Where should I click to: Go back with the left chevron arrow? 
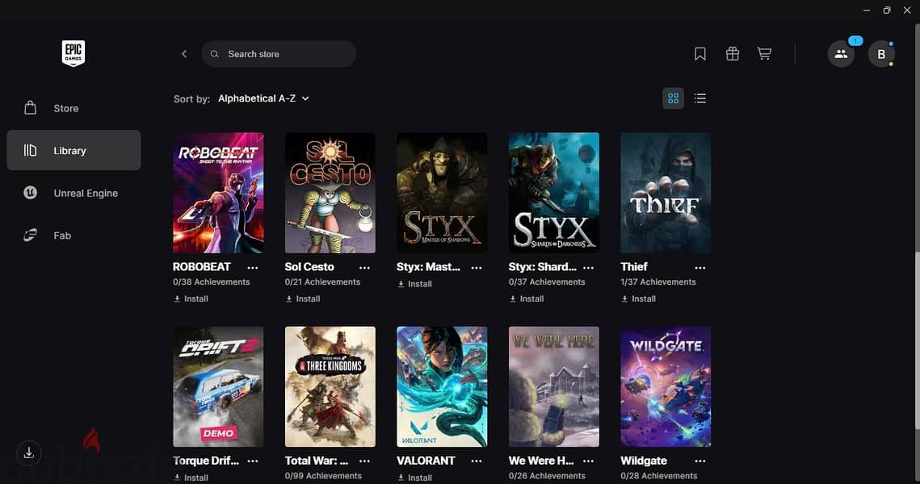(184, 54)
